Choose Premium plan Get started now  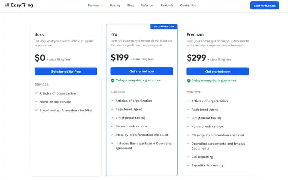point(217,72)
